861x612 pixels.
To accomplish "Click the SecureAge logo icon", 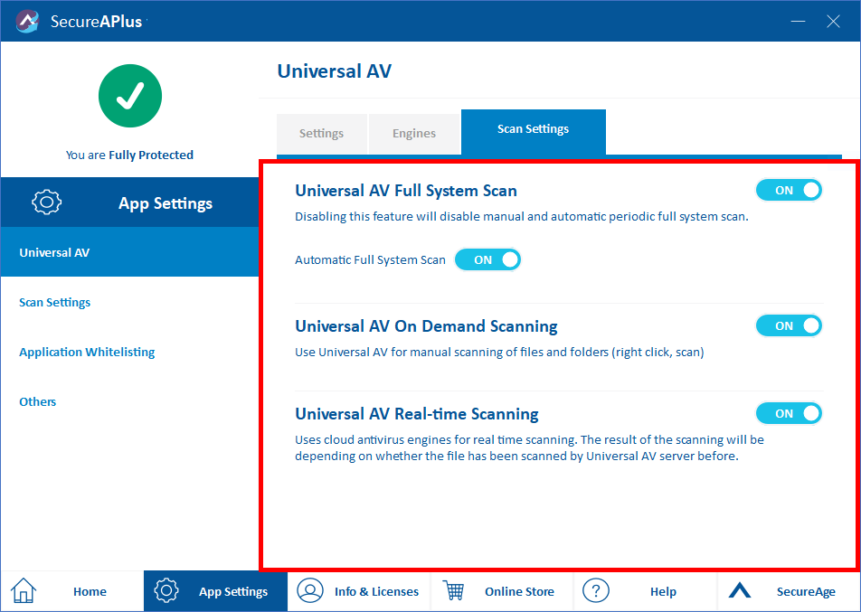I will pyautogui.click(x=740, y=591).
